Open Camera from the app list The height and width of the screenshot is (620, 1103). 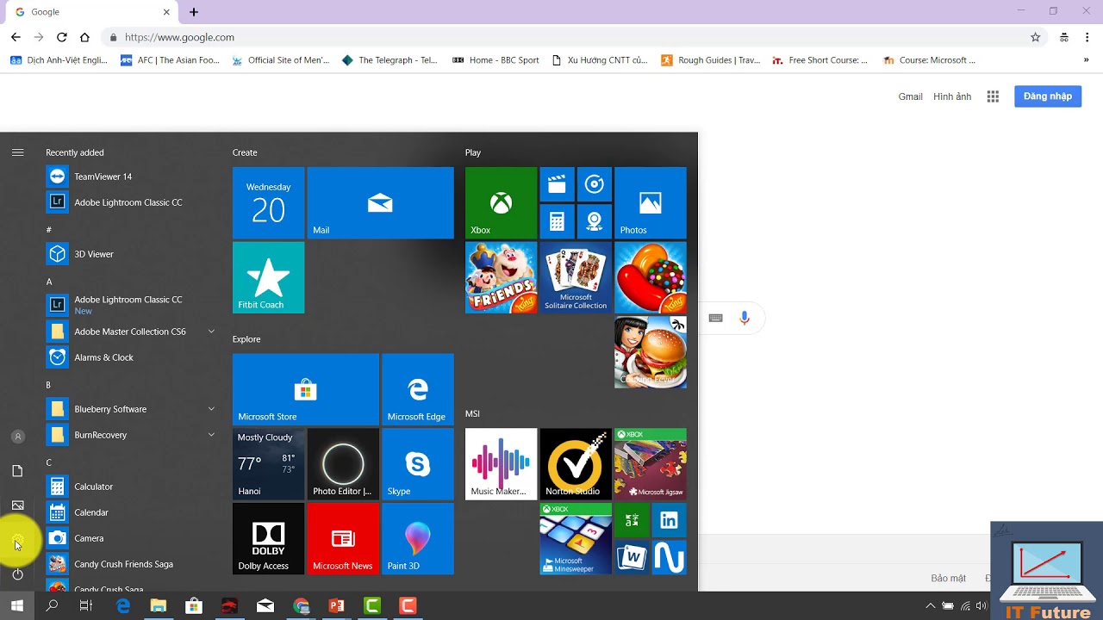tap(131, 538)
